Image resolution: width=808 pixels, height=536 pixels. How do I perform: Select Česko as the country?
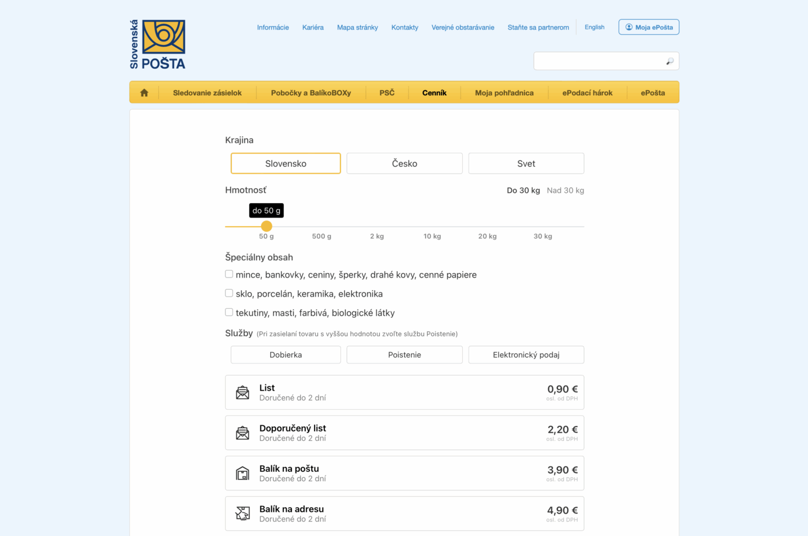click(404, 163)
